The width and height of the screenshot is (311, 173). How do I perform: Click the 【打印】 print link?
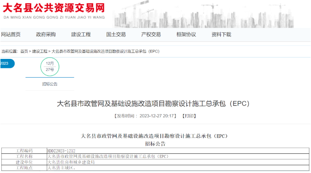coord(189,116)
